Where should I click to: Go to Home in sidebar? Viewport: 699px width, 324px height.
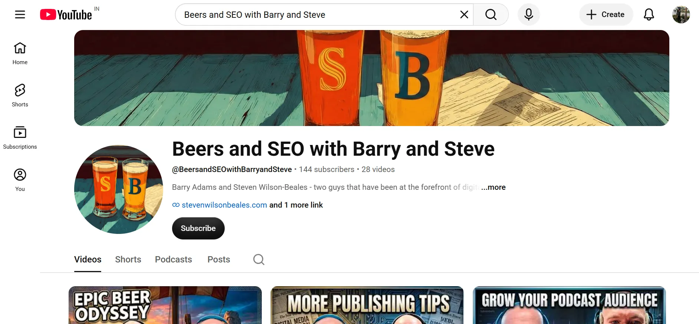click(x=20, y=53)
